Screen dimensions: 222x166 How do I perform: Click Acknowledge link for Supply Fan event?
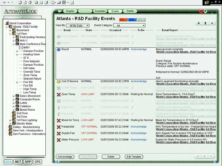(x=139, y=133)
